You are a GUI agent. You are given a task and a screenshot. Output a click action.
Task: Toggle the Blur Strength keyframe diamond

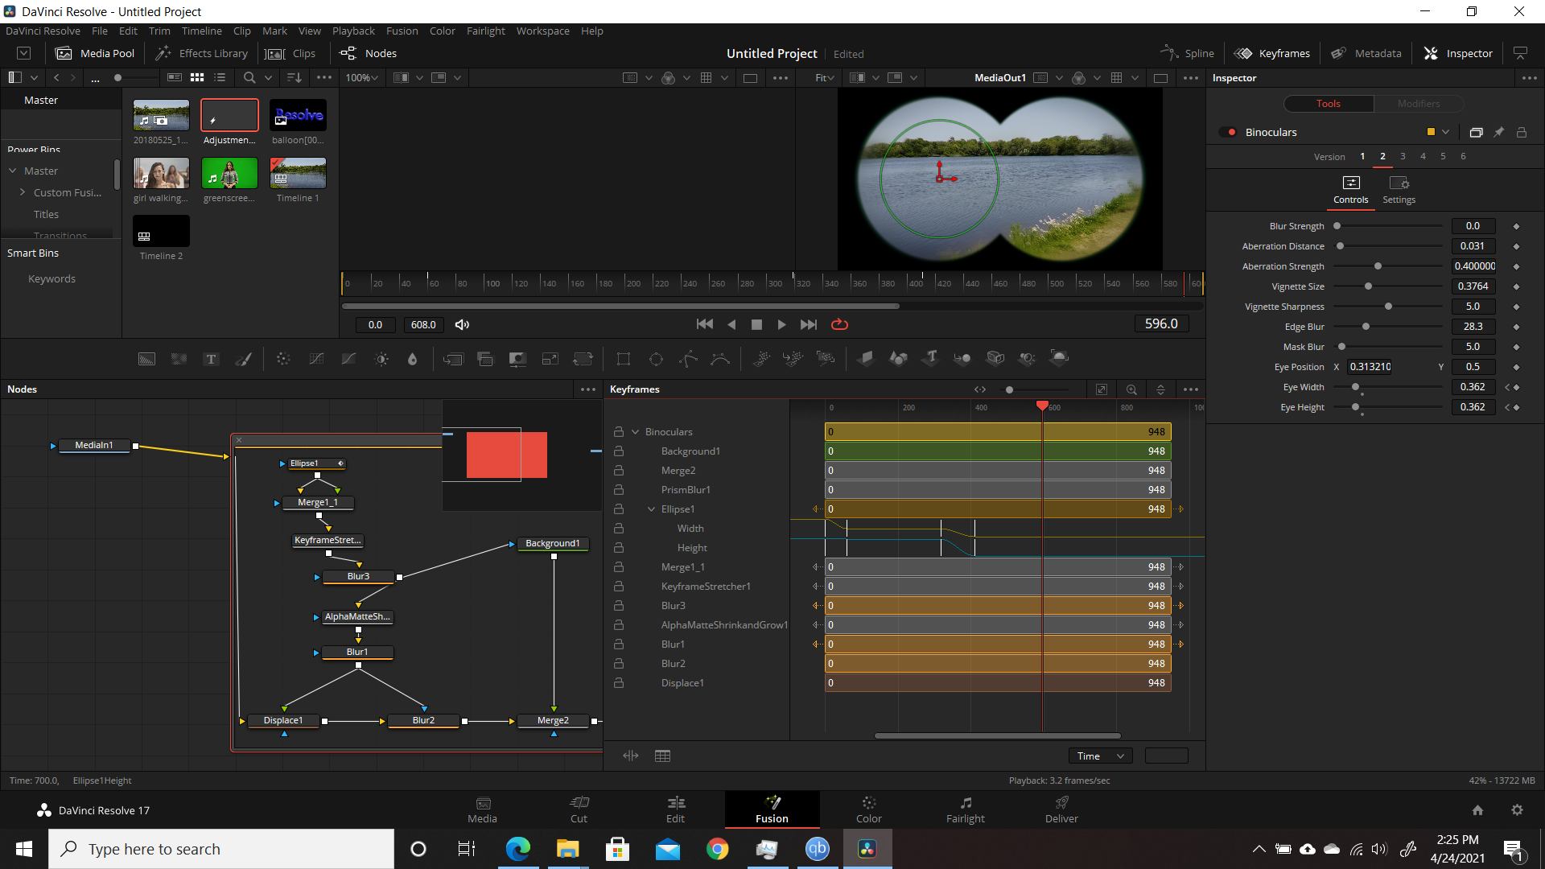pyautogui.click(x=1516, y=226)
